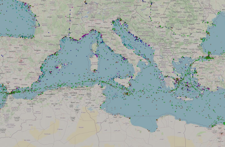Click the Aydın label in Turkey
Image resolution: width=225 pixels, height=147 pixels.
coord(202,78)
